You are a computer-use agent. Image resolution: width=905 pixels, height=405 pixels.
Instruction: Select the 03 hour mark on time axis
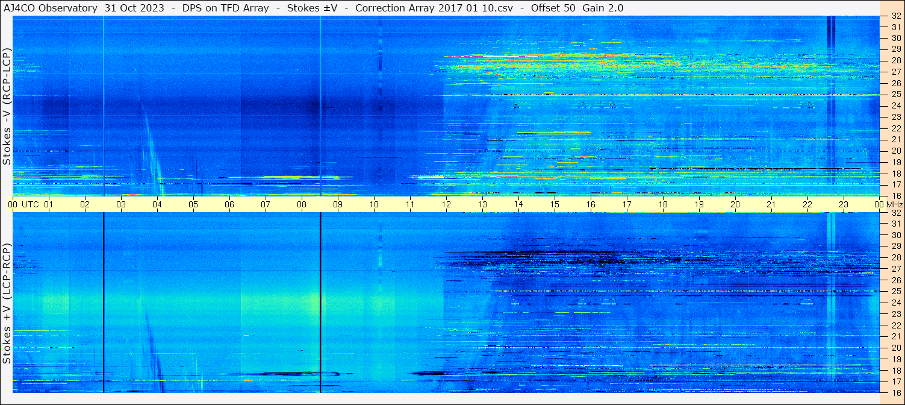[121, 204]
